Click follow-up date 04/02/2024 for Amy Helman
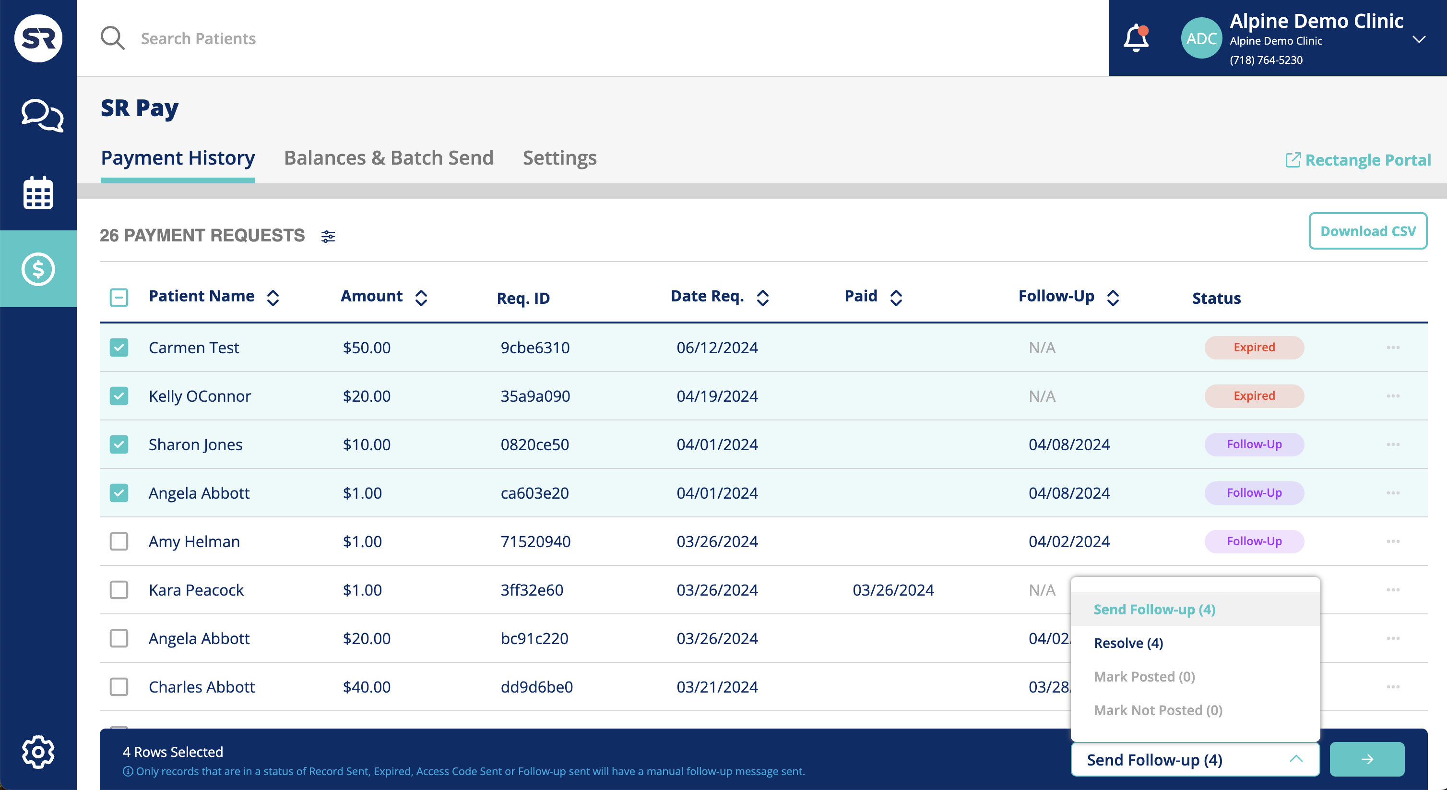Image resolution: width=1447 pixels, height=790 pixels. pos(1069,541)
